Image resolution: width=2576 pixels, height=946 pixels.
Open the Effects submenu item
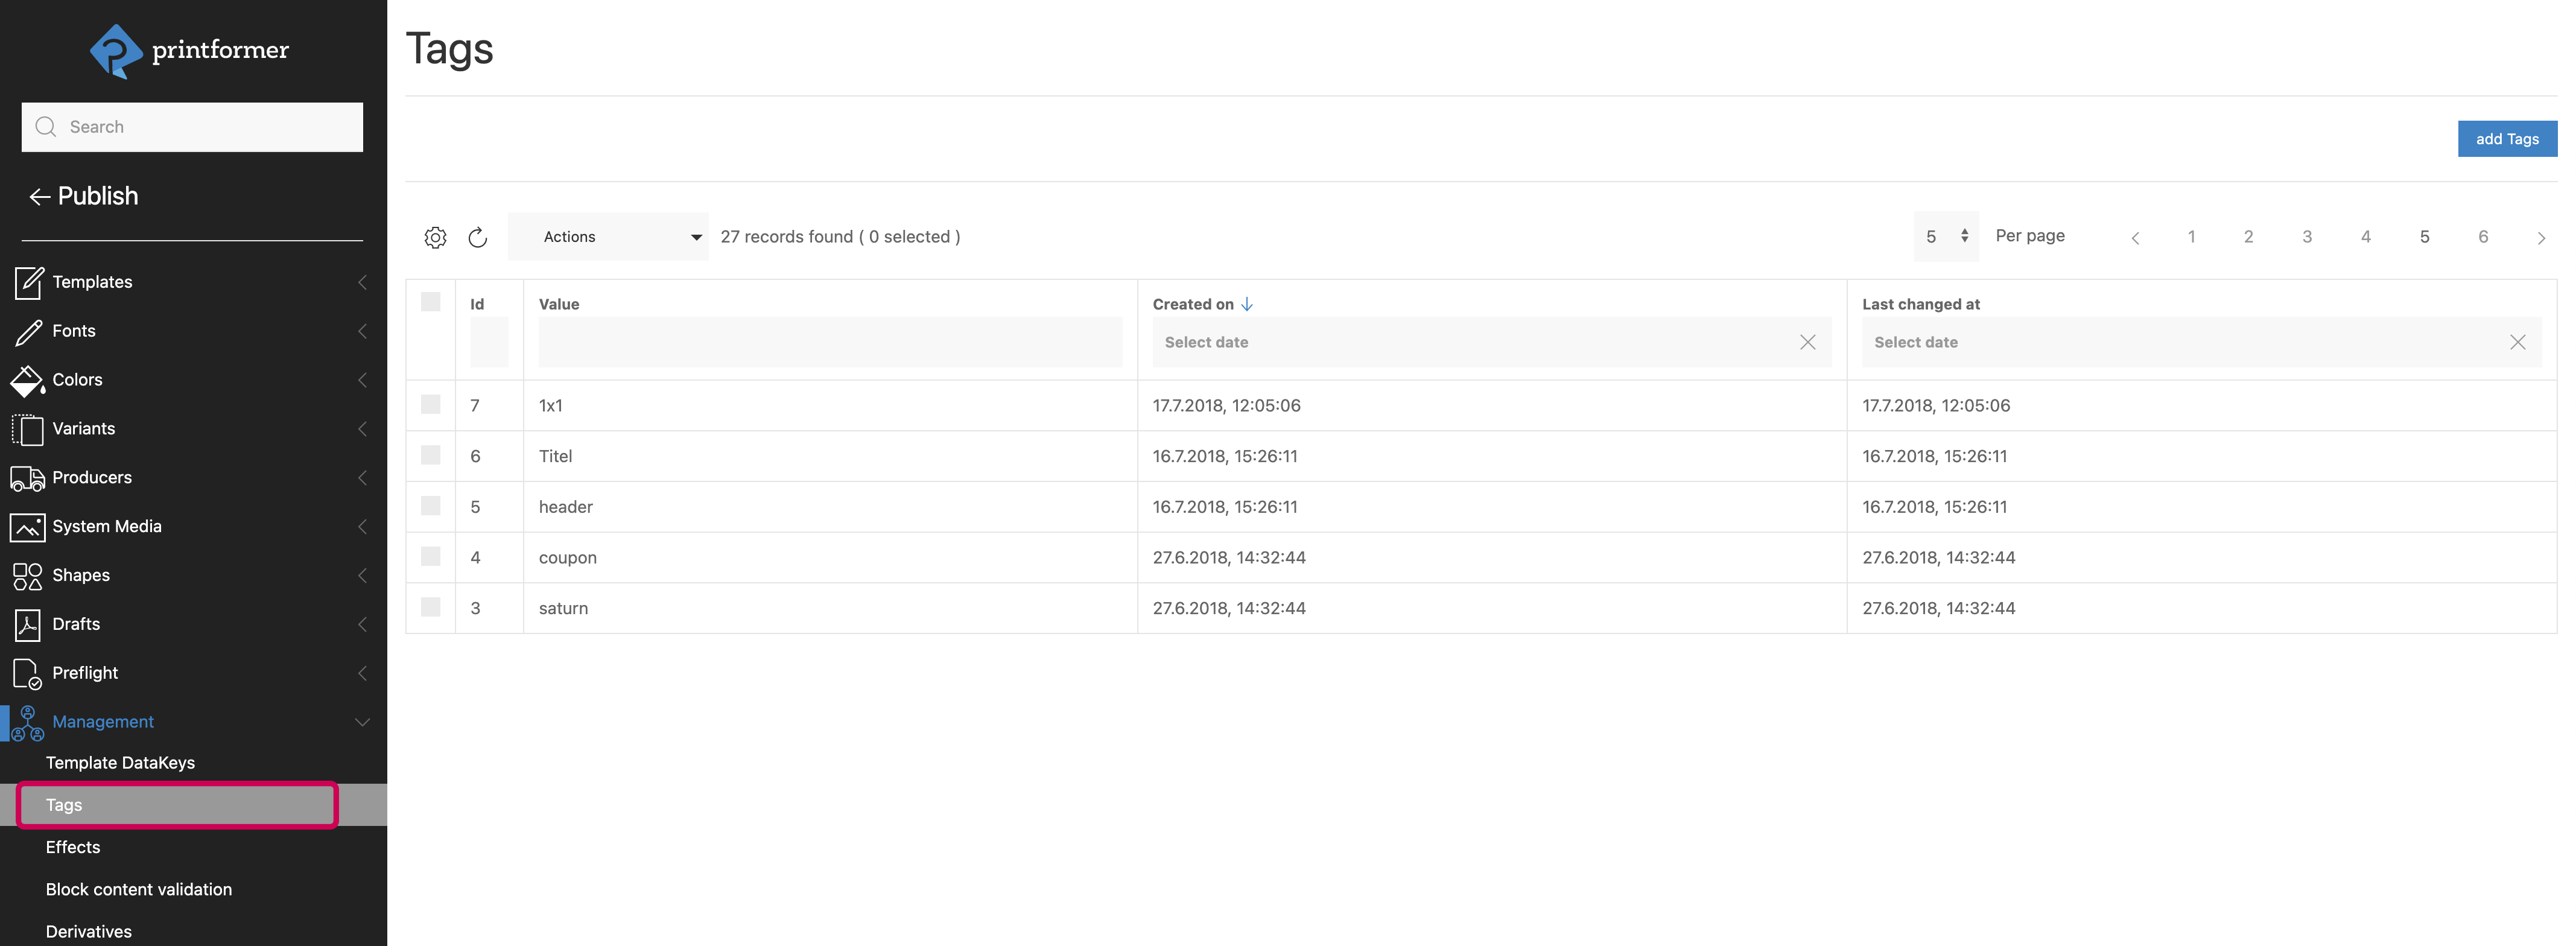pyautogui.click(x=73, y=847)
